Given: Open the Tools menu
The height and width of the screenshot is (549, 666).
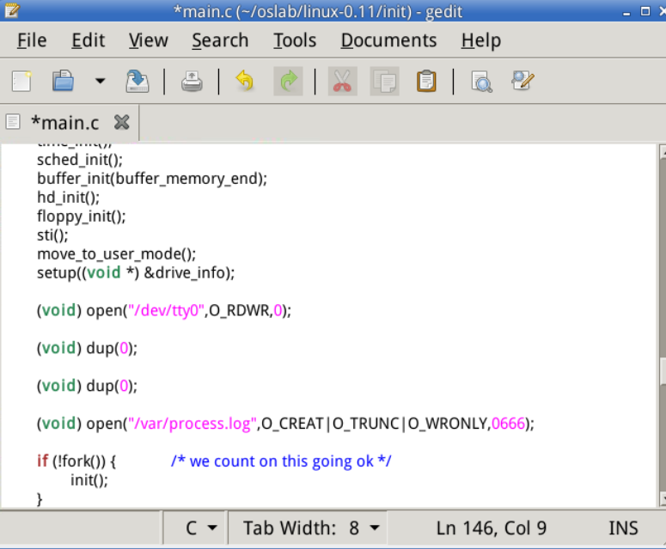Looking at the screenshot, I should (295, 40).
